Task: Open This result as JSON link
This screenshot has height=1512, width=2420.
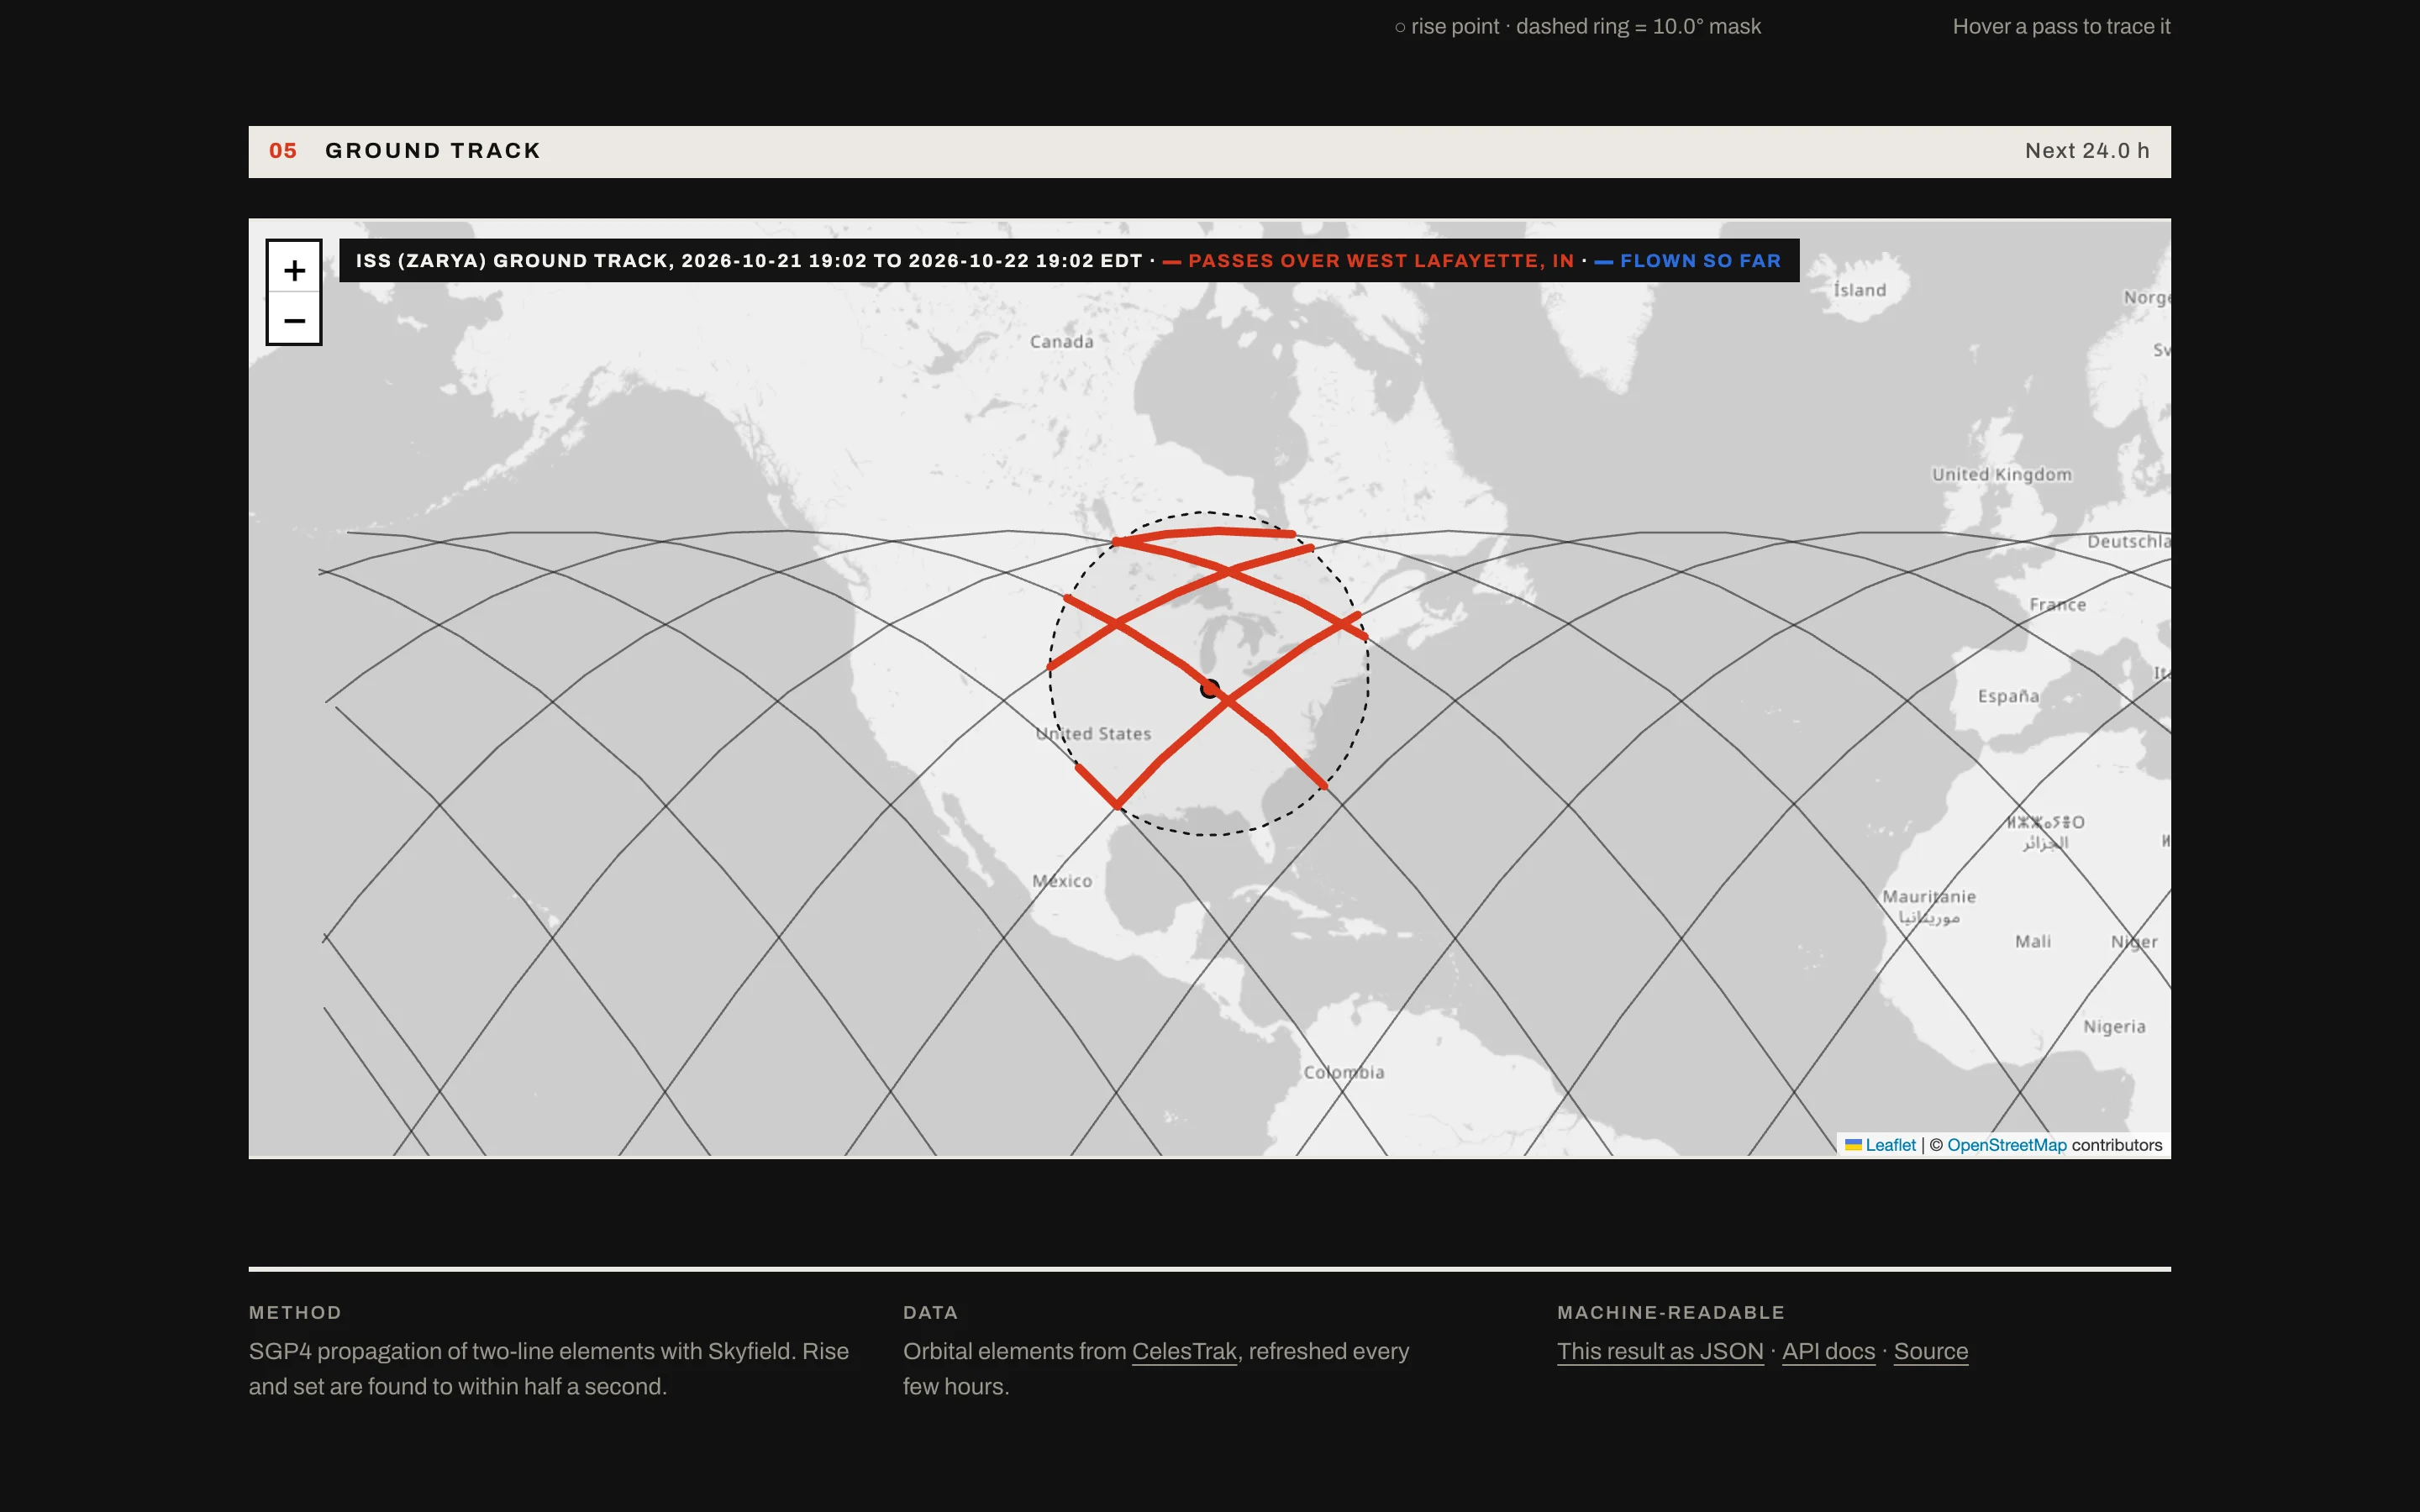Action: click(x=1660, y=1351)
